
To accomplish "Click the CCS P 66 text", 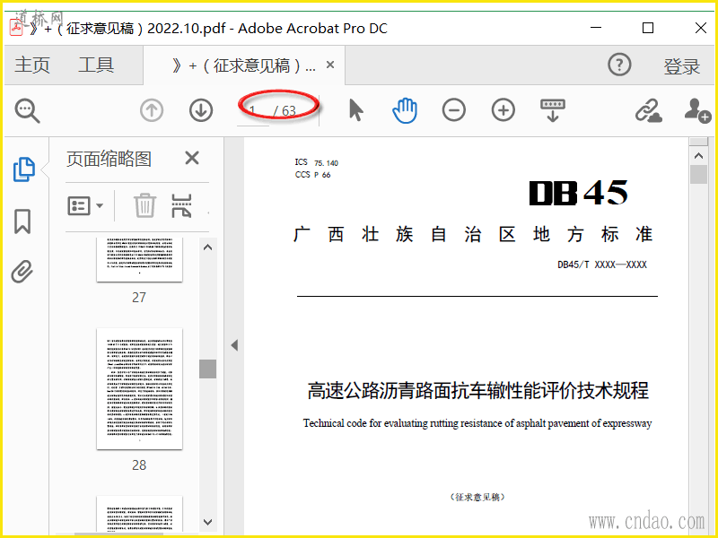I will (312, 174).
